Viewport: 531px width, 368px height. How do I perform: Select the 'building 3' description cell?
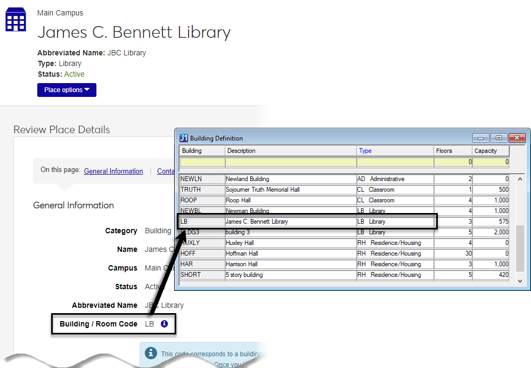tap(291, 232)
